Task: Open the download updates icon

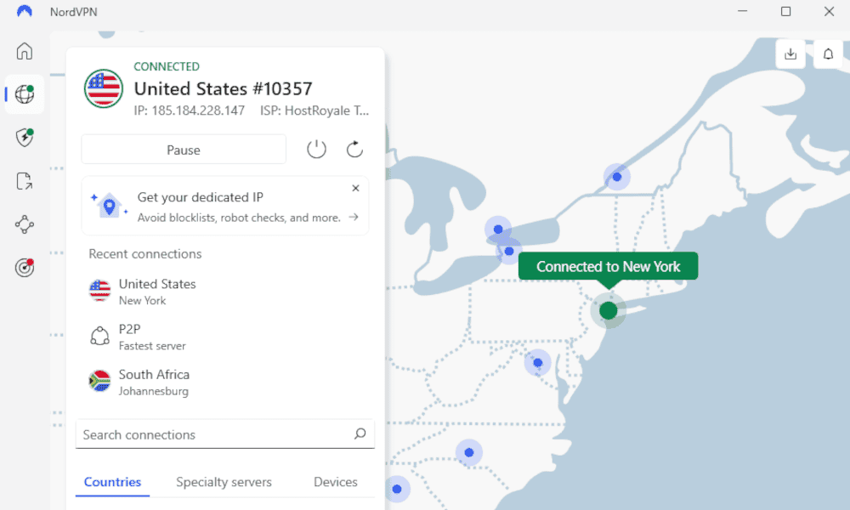Action: [x=790, y=54]
